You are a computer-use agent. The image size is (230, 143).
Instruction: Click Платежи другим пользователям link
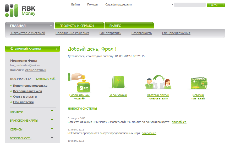click(x=158, y=97)
